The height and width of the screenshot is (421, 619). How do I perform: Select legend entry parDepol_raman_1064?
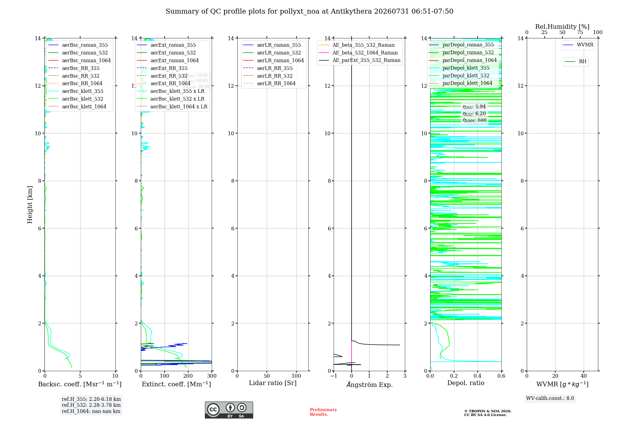click(x=463, y=60)
